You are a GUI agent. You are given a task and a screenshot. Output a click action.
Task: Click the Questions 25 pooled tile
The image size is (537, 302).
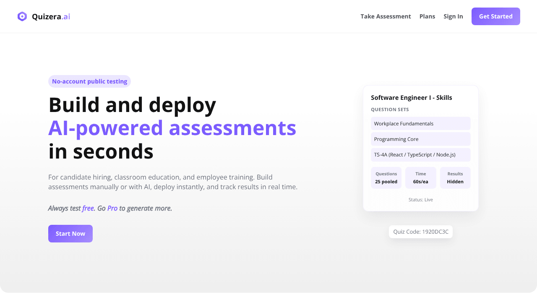tap(386, 178)
